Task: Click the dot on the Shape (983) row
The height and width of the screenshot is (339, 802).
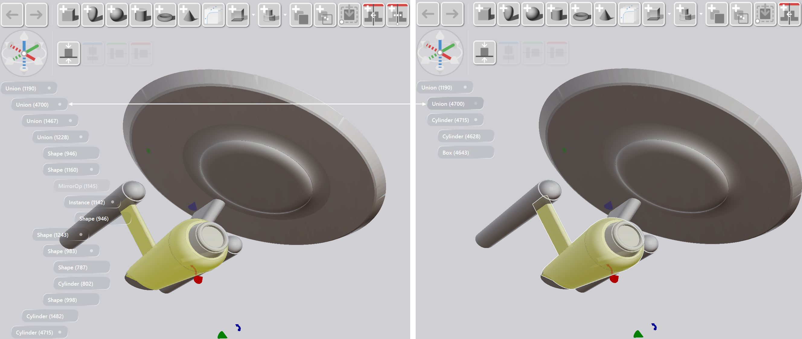Action: click(x=91, y=251)
